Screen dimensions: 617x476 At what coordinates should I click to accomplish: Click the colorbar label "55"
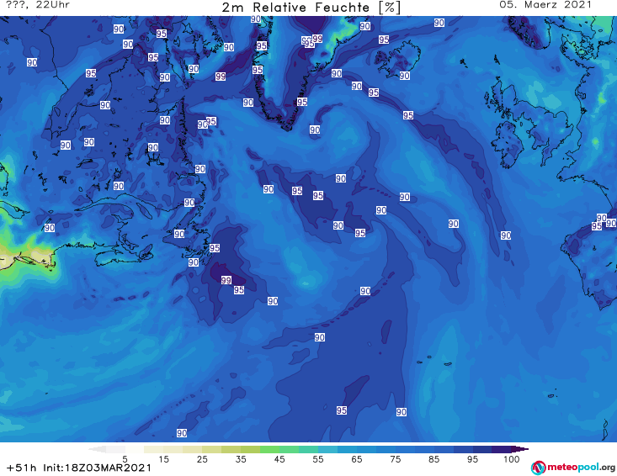click(x=318, y=459)
